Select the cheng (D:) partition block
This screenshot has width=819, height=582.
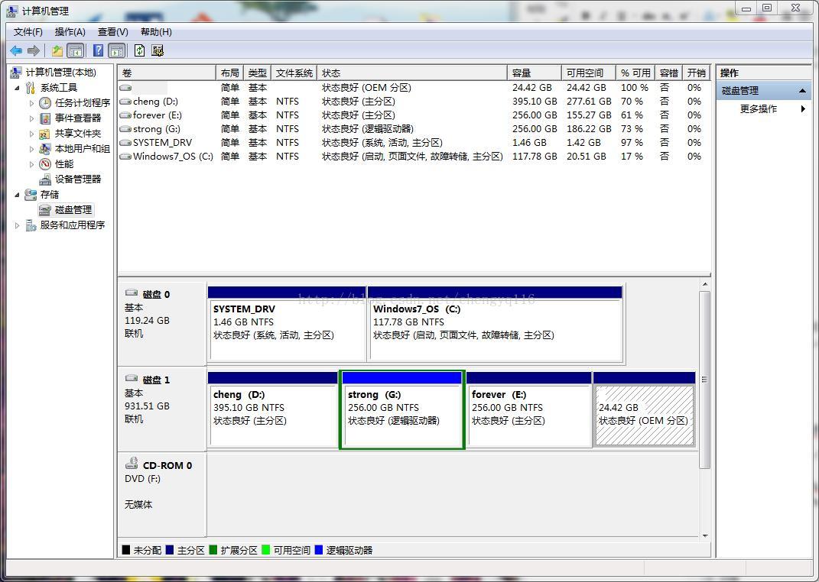click(x=273, y=409)
